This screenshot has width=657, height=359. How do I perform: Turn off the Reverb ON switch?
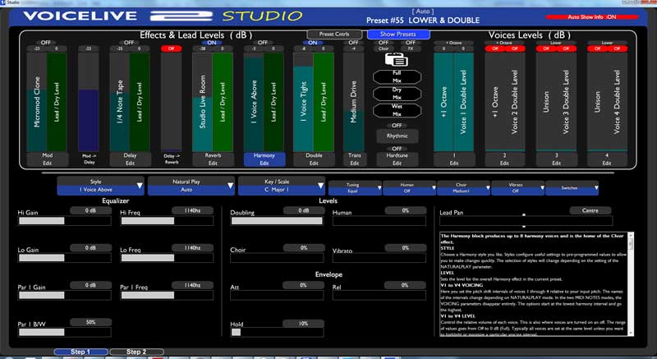[212, 43]
